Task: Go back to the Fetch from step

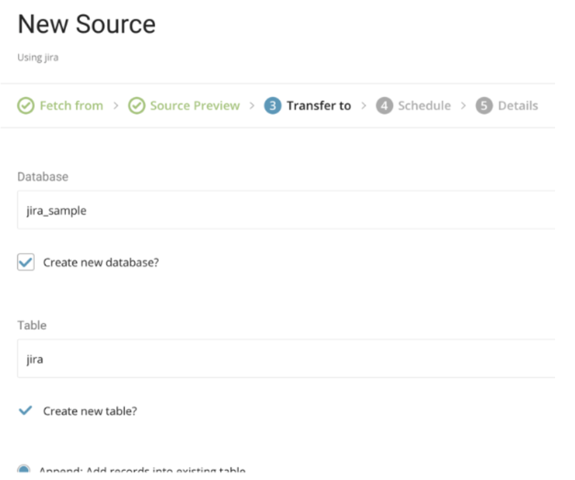Action: [71, 106]
